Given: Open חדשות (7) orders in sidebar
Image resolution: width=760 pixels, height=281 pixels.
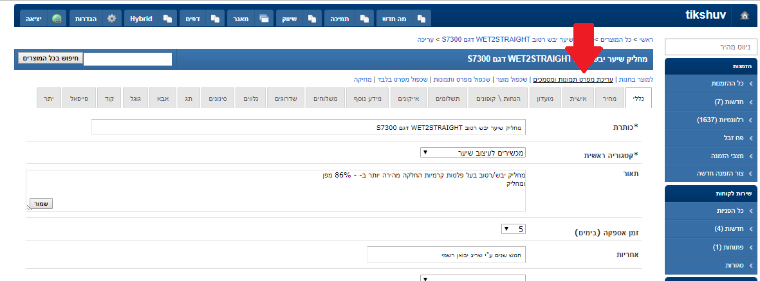Looking at the screenshot, I should click(710, 102).
